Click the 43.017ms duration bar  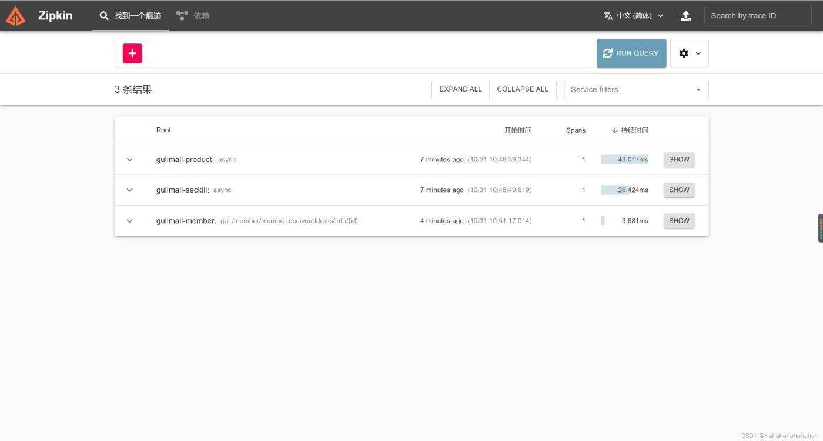pos(624,160)
